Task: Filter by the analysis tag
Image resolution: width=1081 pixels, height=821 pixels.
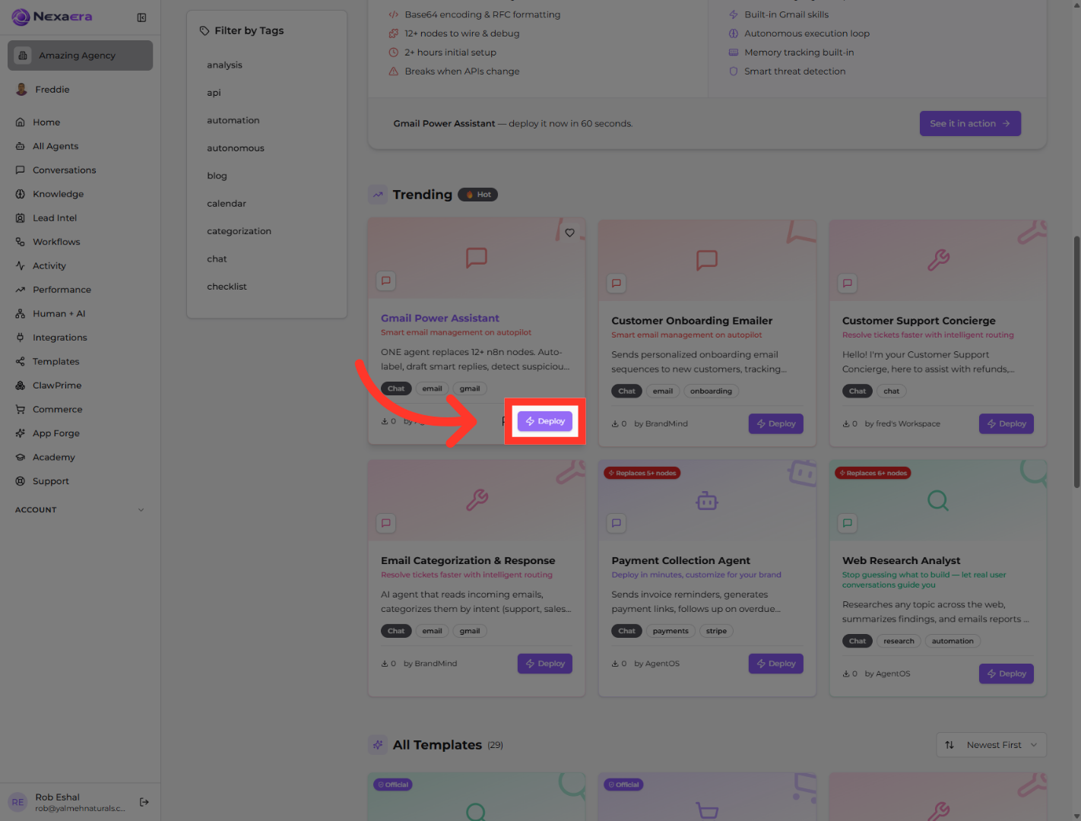Action: tap(224, 65)
